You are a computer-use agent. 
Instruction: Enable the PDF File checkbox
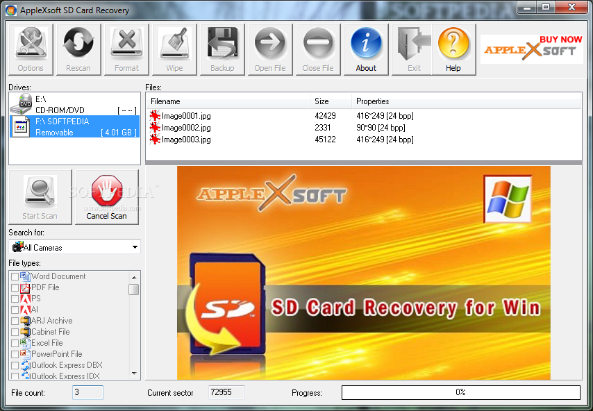point(15,287)
